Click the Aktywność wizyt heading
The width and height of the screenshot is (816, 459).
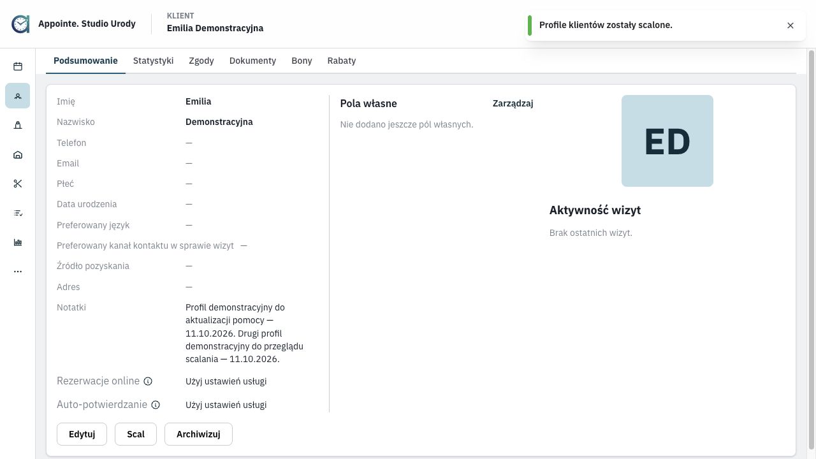pyautogui.click(x=595, y=210)
